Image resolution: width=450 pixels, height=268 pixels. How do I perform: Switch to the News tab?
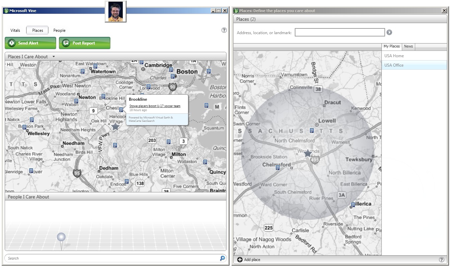pyautogui.click(x=409, y=47)
